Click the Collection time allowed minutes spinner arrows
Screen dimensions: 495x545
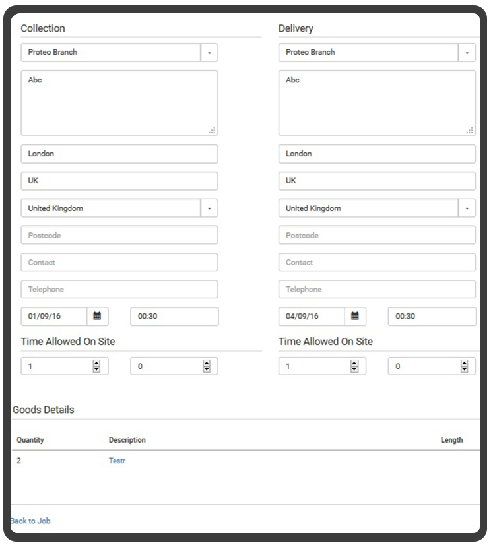coord(207,366)
